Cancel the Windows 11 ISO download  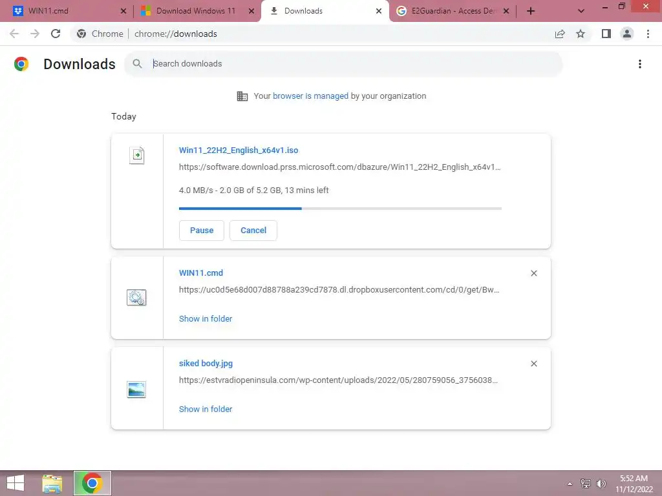(253, 231)
